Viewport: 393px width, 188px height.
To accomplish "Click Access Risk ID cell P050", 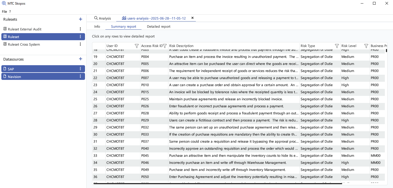I will [x=154, y=177].
